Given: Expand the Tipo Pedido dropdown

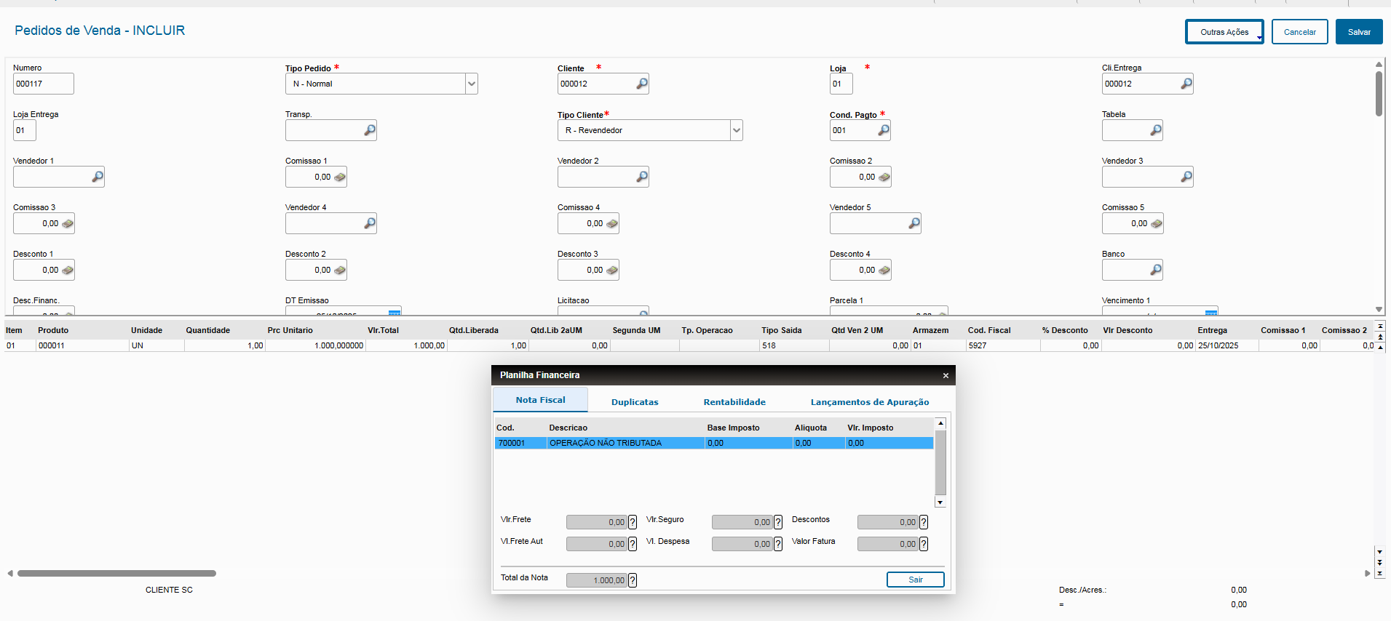Looking at the screenshot, I should coord(471,84).
